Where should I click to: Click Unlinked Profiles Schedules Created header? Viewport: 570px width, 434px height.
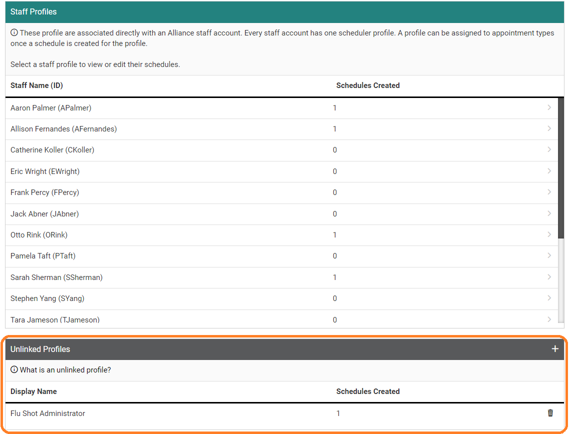click(368, 391)
